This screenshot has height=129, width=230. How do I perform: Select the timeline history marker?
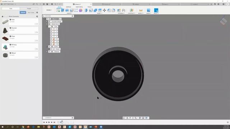[x=62, y=122]
